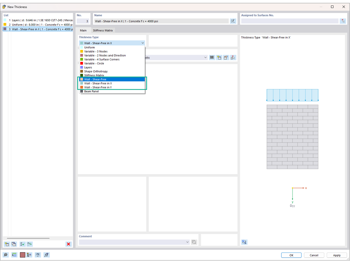
Task: Click the select surfaces arrow in Assigned to Surfaces
Action: coord(343,20)
